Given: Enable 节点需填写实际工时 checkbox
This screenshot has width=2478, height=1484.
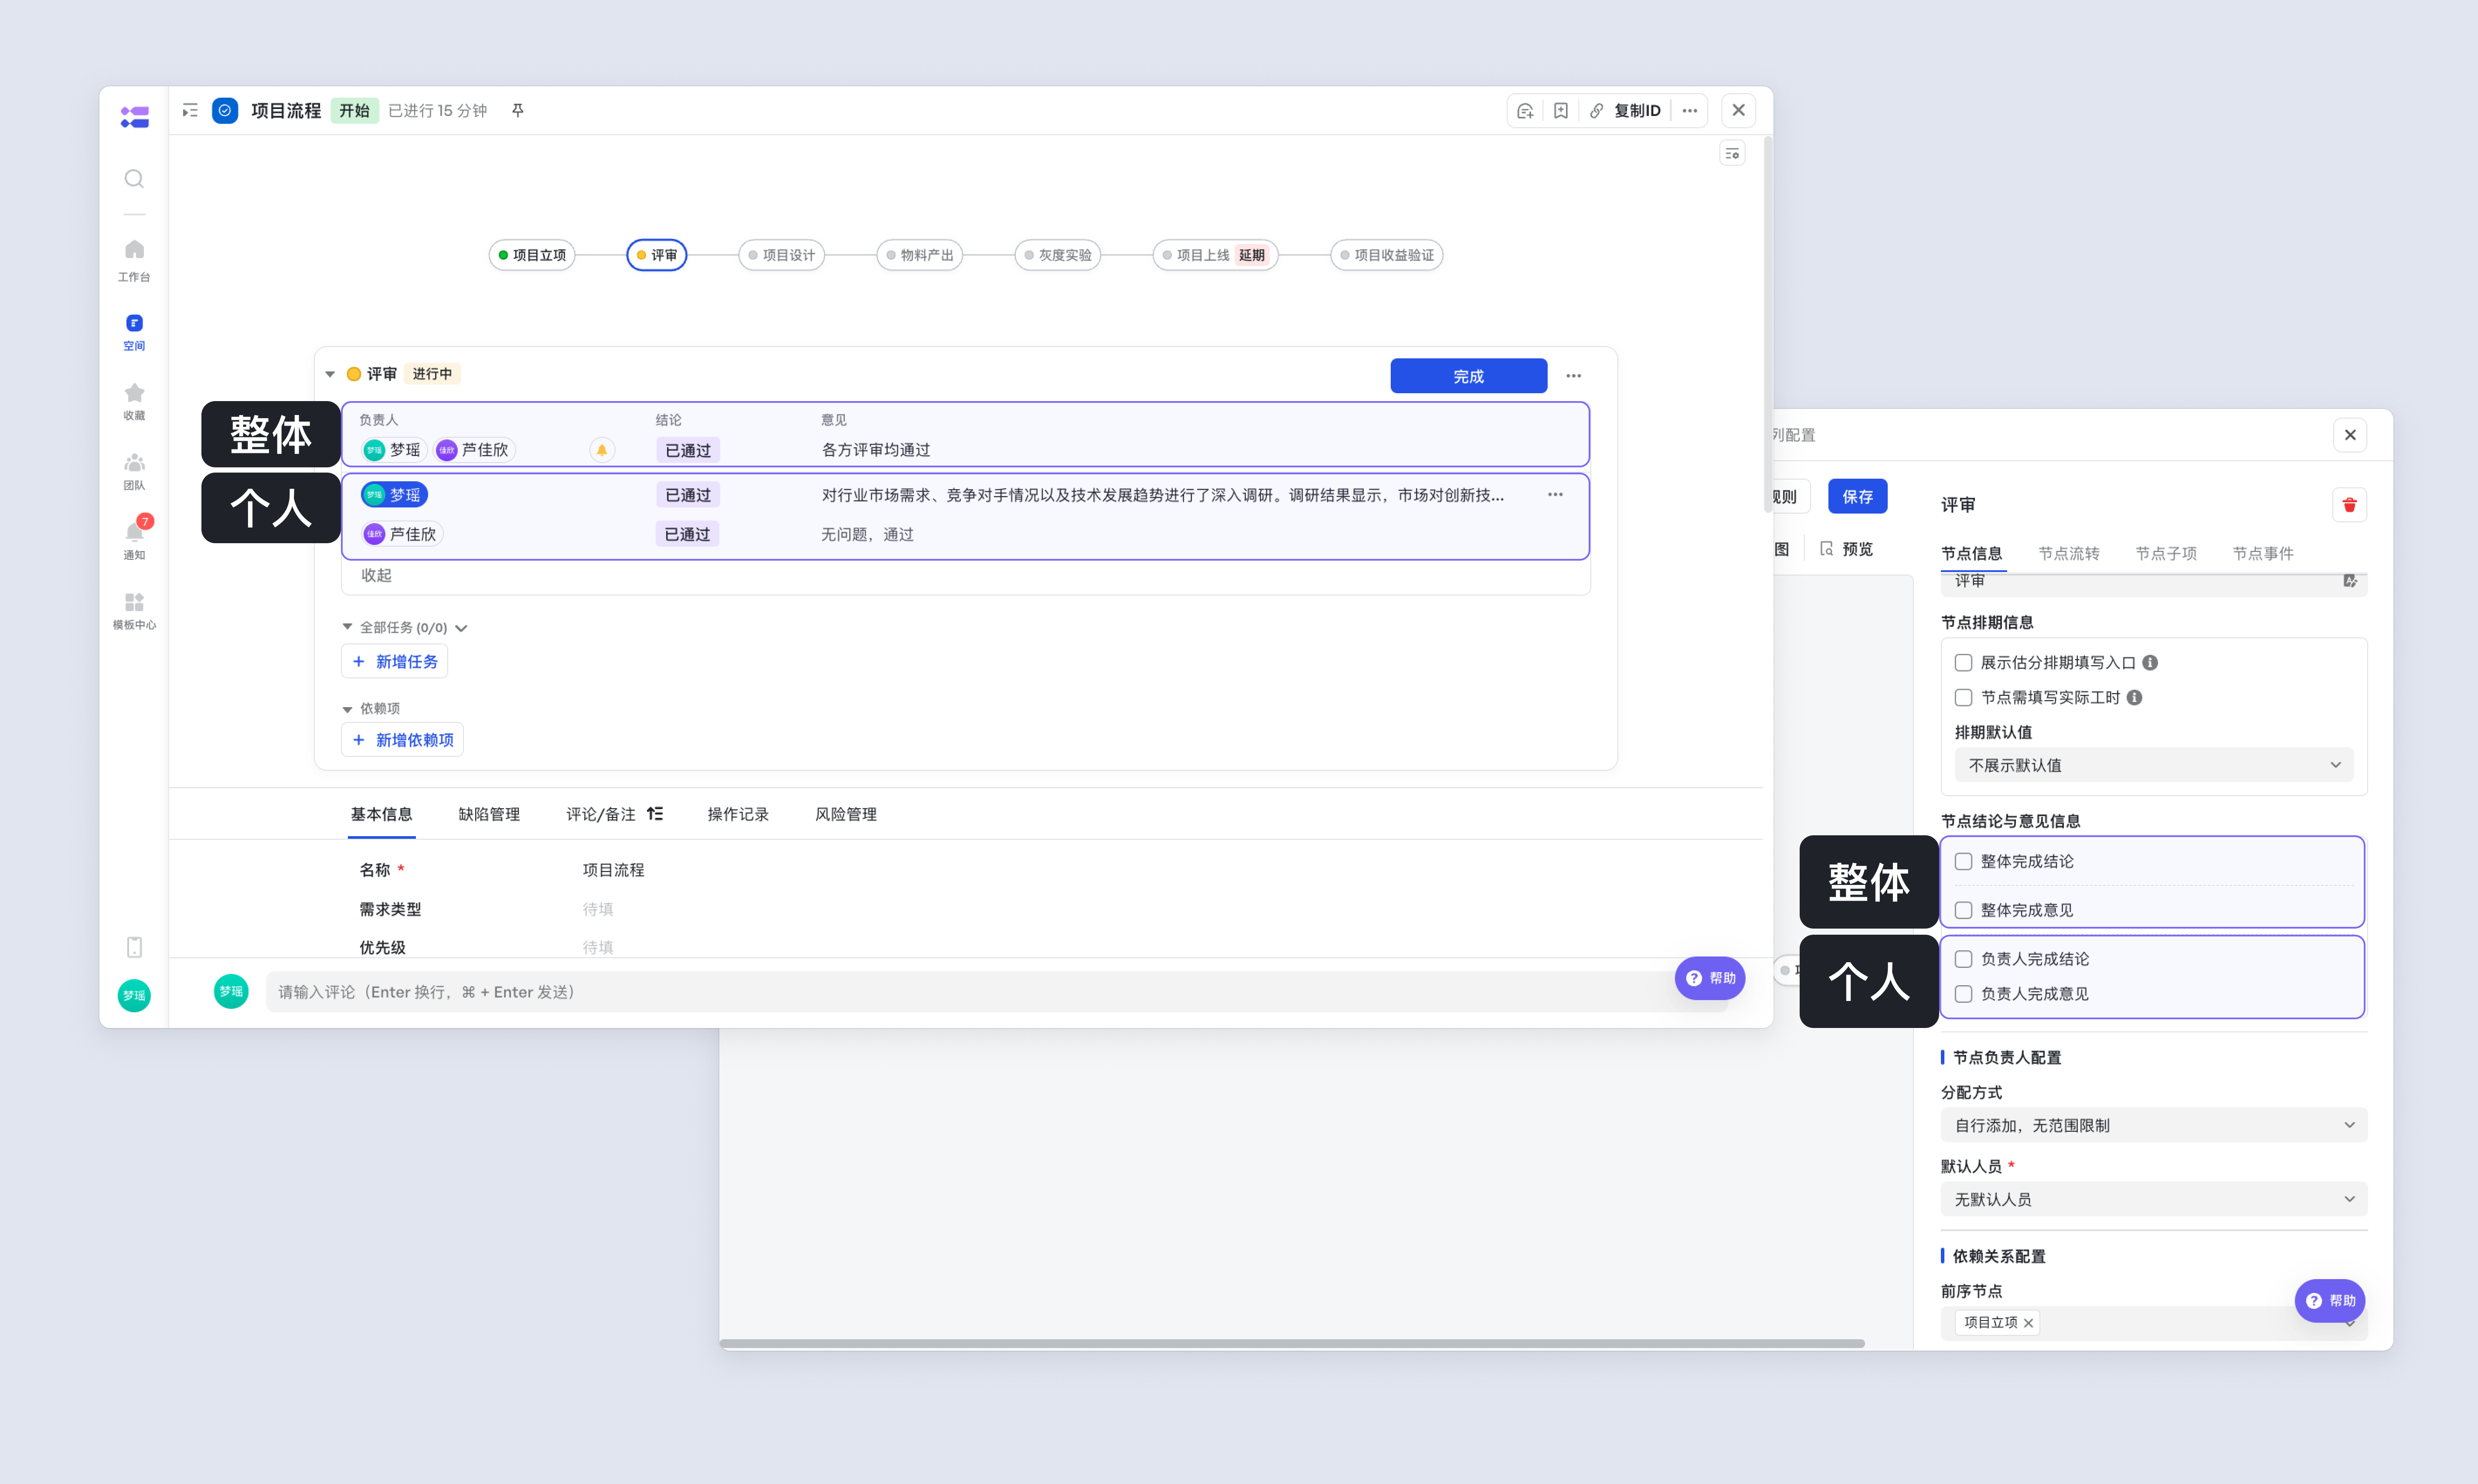Looking at the screenshot, I should 1964,698.
